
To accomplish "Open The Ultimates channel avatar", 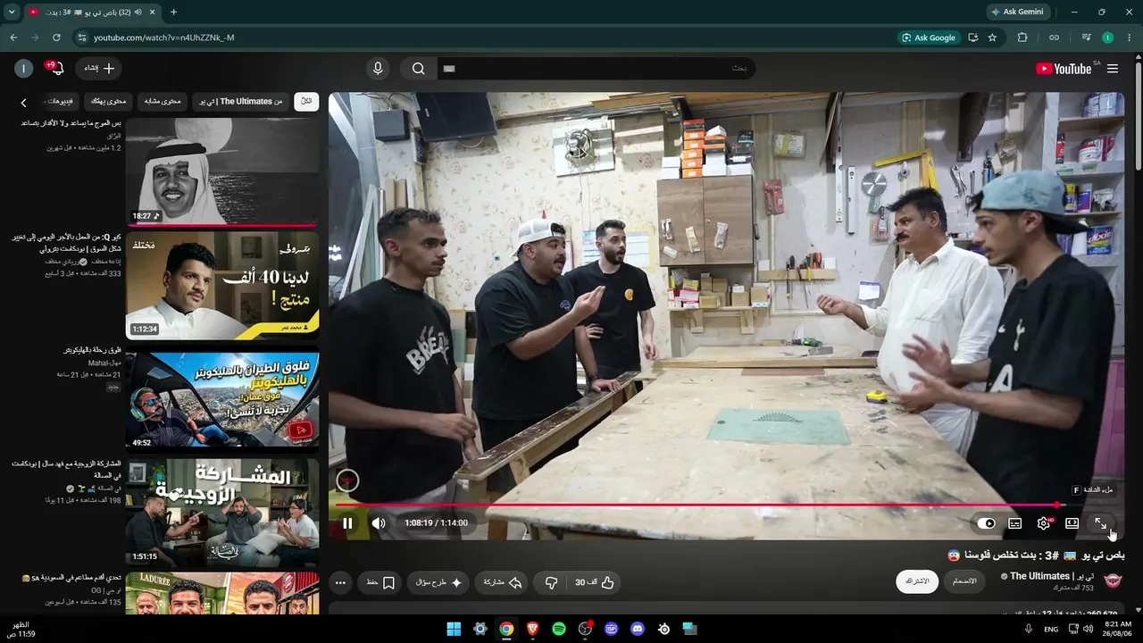I will 1113,581.
